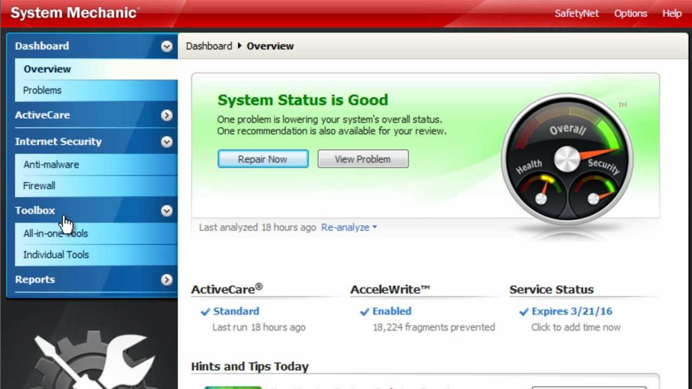The height and width of the screenshot is (389, 692).
Task: Click the 'Hints and Tips Today' heading
Action: (250, 366)
